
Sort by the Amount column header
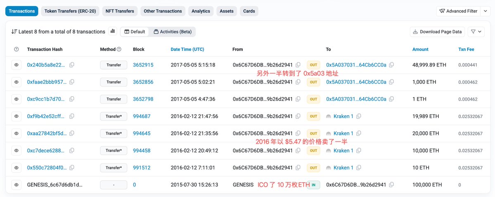(x=421, y=49)
